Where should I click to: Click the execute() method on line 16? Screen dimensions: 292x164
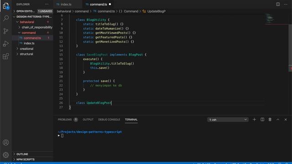click(91, 59)
